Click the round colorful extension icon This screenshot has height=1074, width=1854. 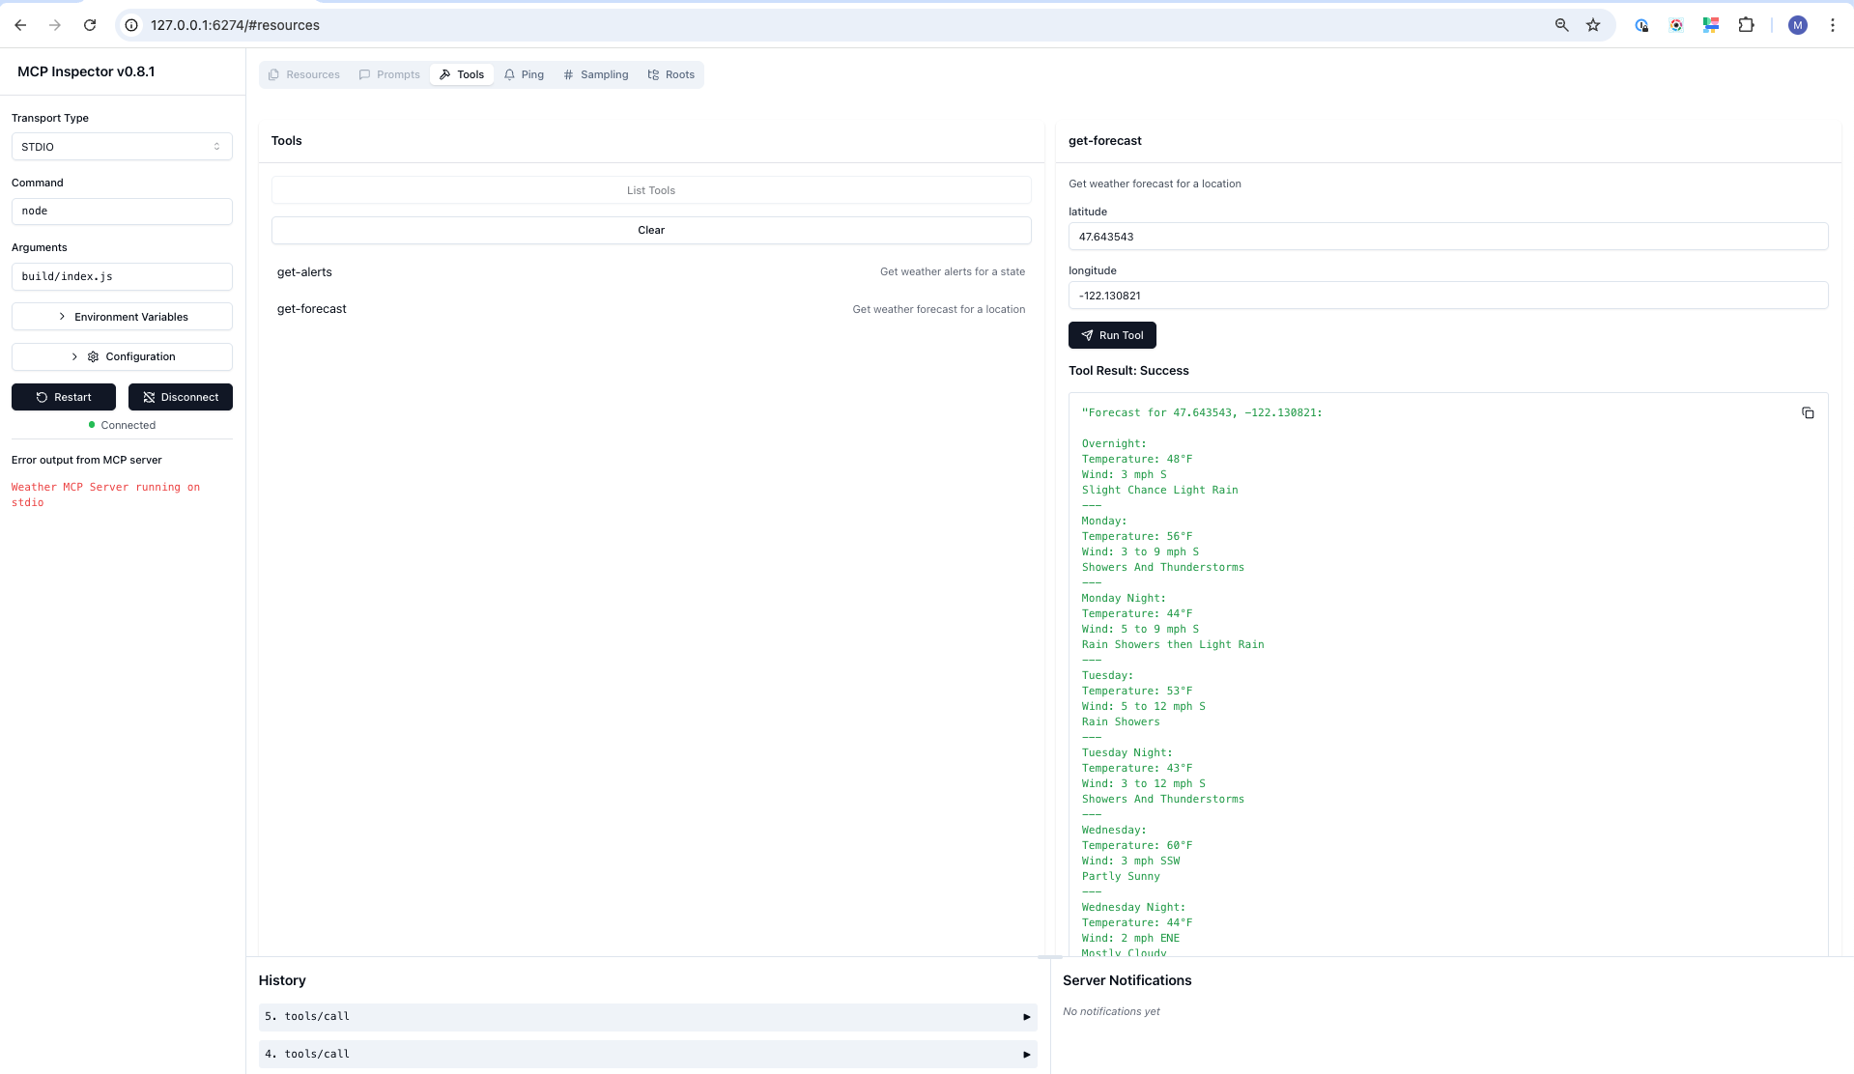pos(1676,25)
